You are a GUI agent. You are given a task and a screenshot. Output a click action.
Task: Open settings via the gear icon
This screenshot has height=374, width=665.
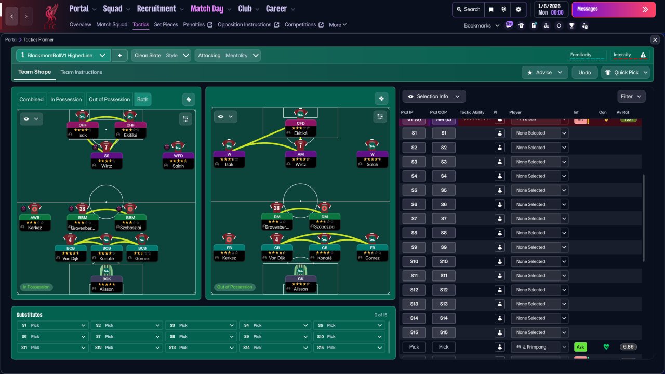(x=518, y=9)
